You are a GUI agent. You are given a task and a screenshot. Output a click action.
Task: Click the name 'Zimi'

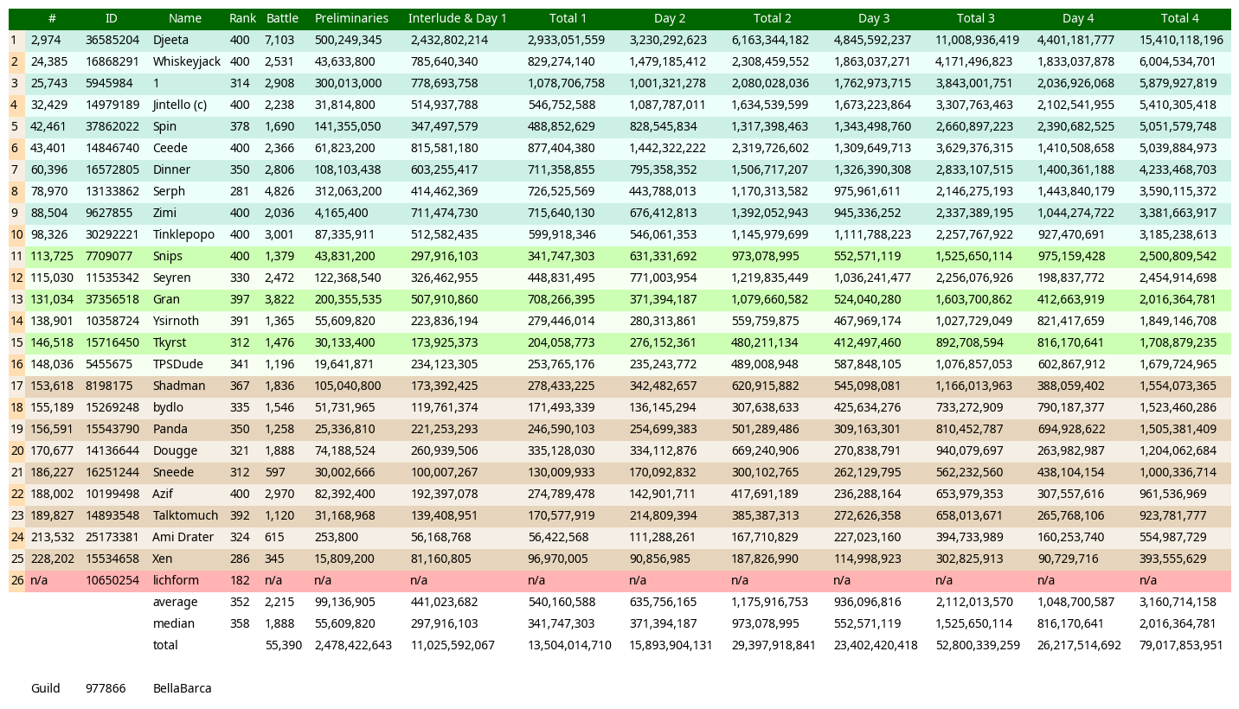coord(164,213)
